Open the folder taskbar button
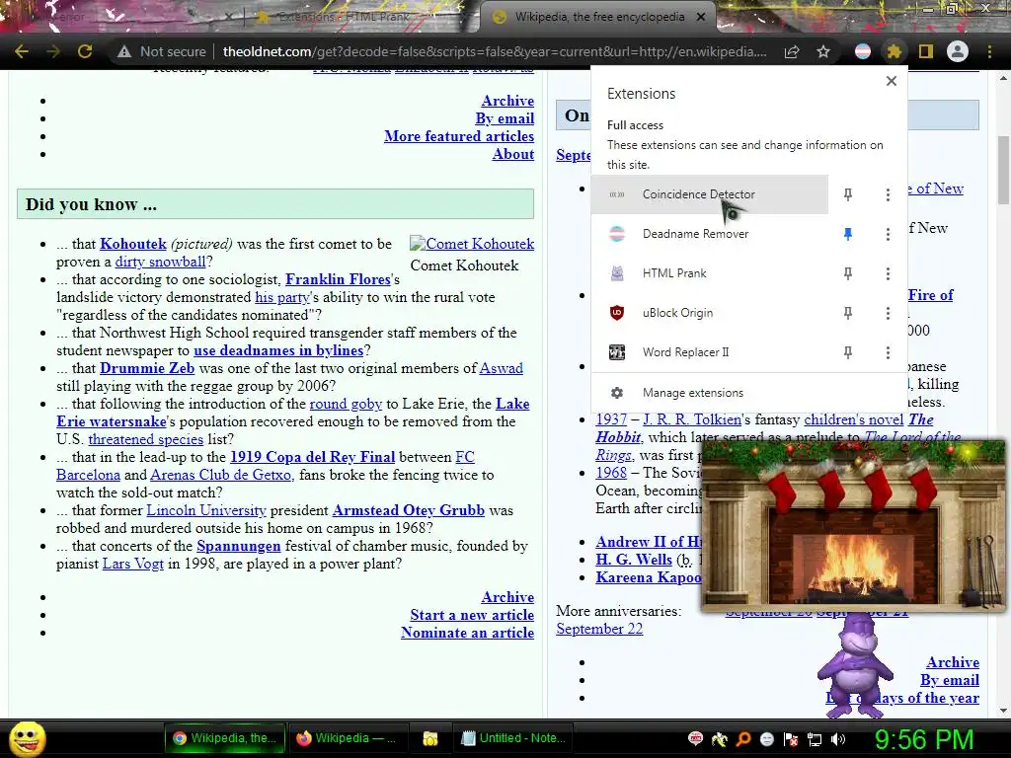The height and width of the screenshot is (758, 1011). [x=430, y=738]
